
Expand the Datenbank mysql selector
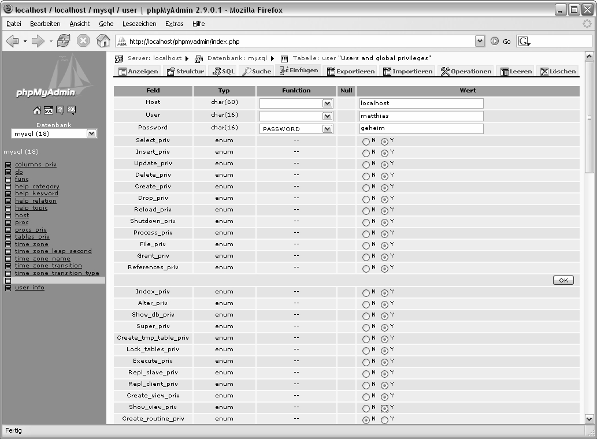click(91, 133)
